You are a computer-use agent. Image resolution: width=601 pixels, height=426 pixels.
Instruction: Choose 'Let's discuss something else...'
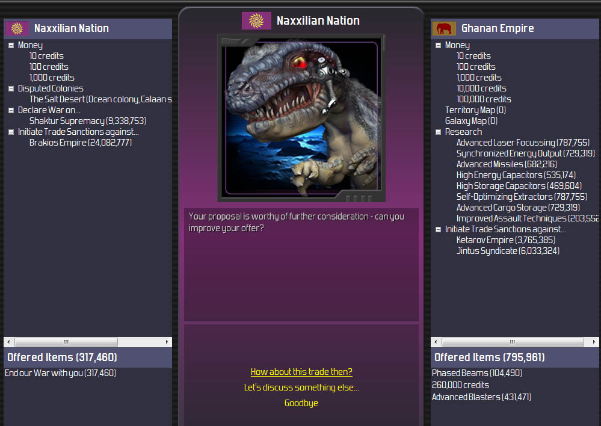[301, 387]
